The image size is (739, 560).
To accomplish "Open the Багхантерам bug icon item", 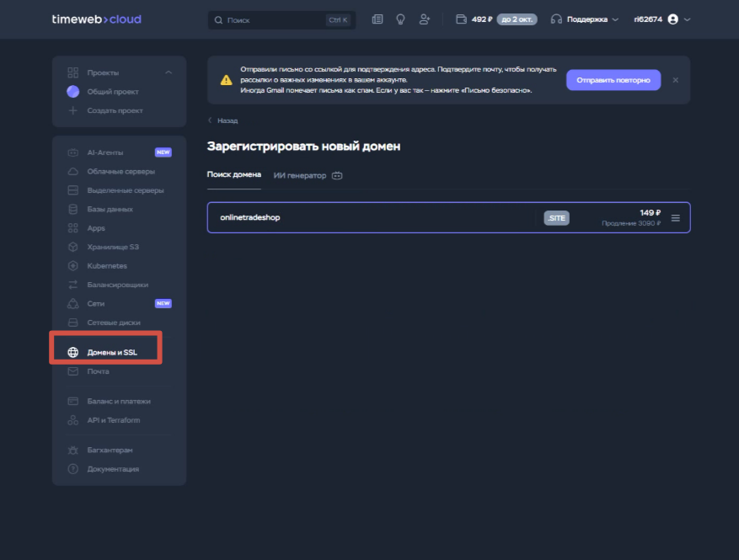I will 110,451.
